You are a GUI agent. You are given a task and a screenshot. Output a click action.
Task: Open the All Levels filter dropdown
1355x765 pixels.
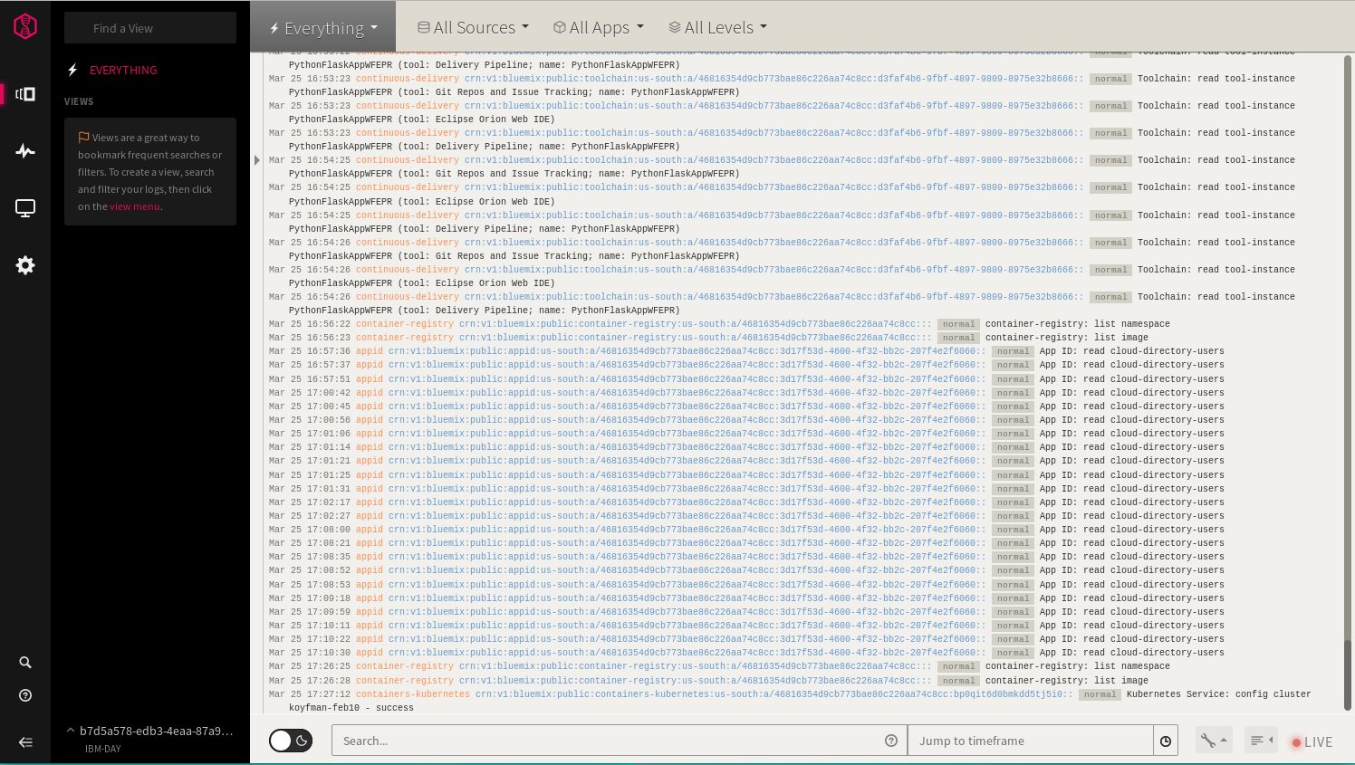coord(717,28)
